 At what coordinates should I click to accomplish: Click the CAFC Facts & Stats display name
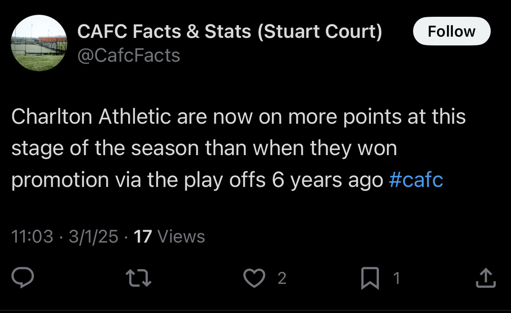point(166,31)
